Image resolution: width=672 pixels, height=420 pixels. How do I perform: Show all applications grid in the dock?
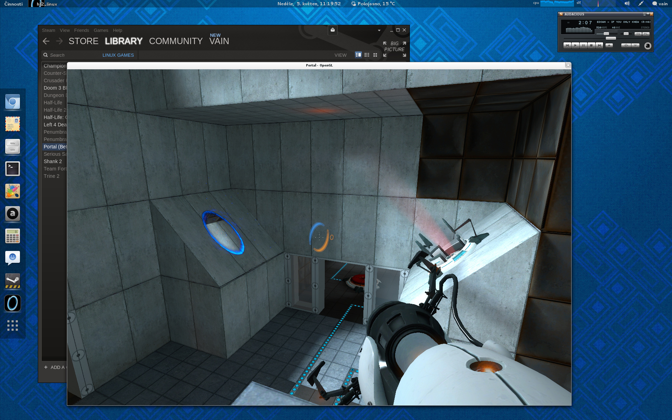pyautogui.click(x=13, y=325)
